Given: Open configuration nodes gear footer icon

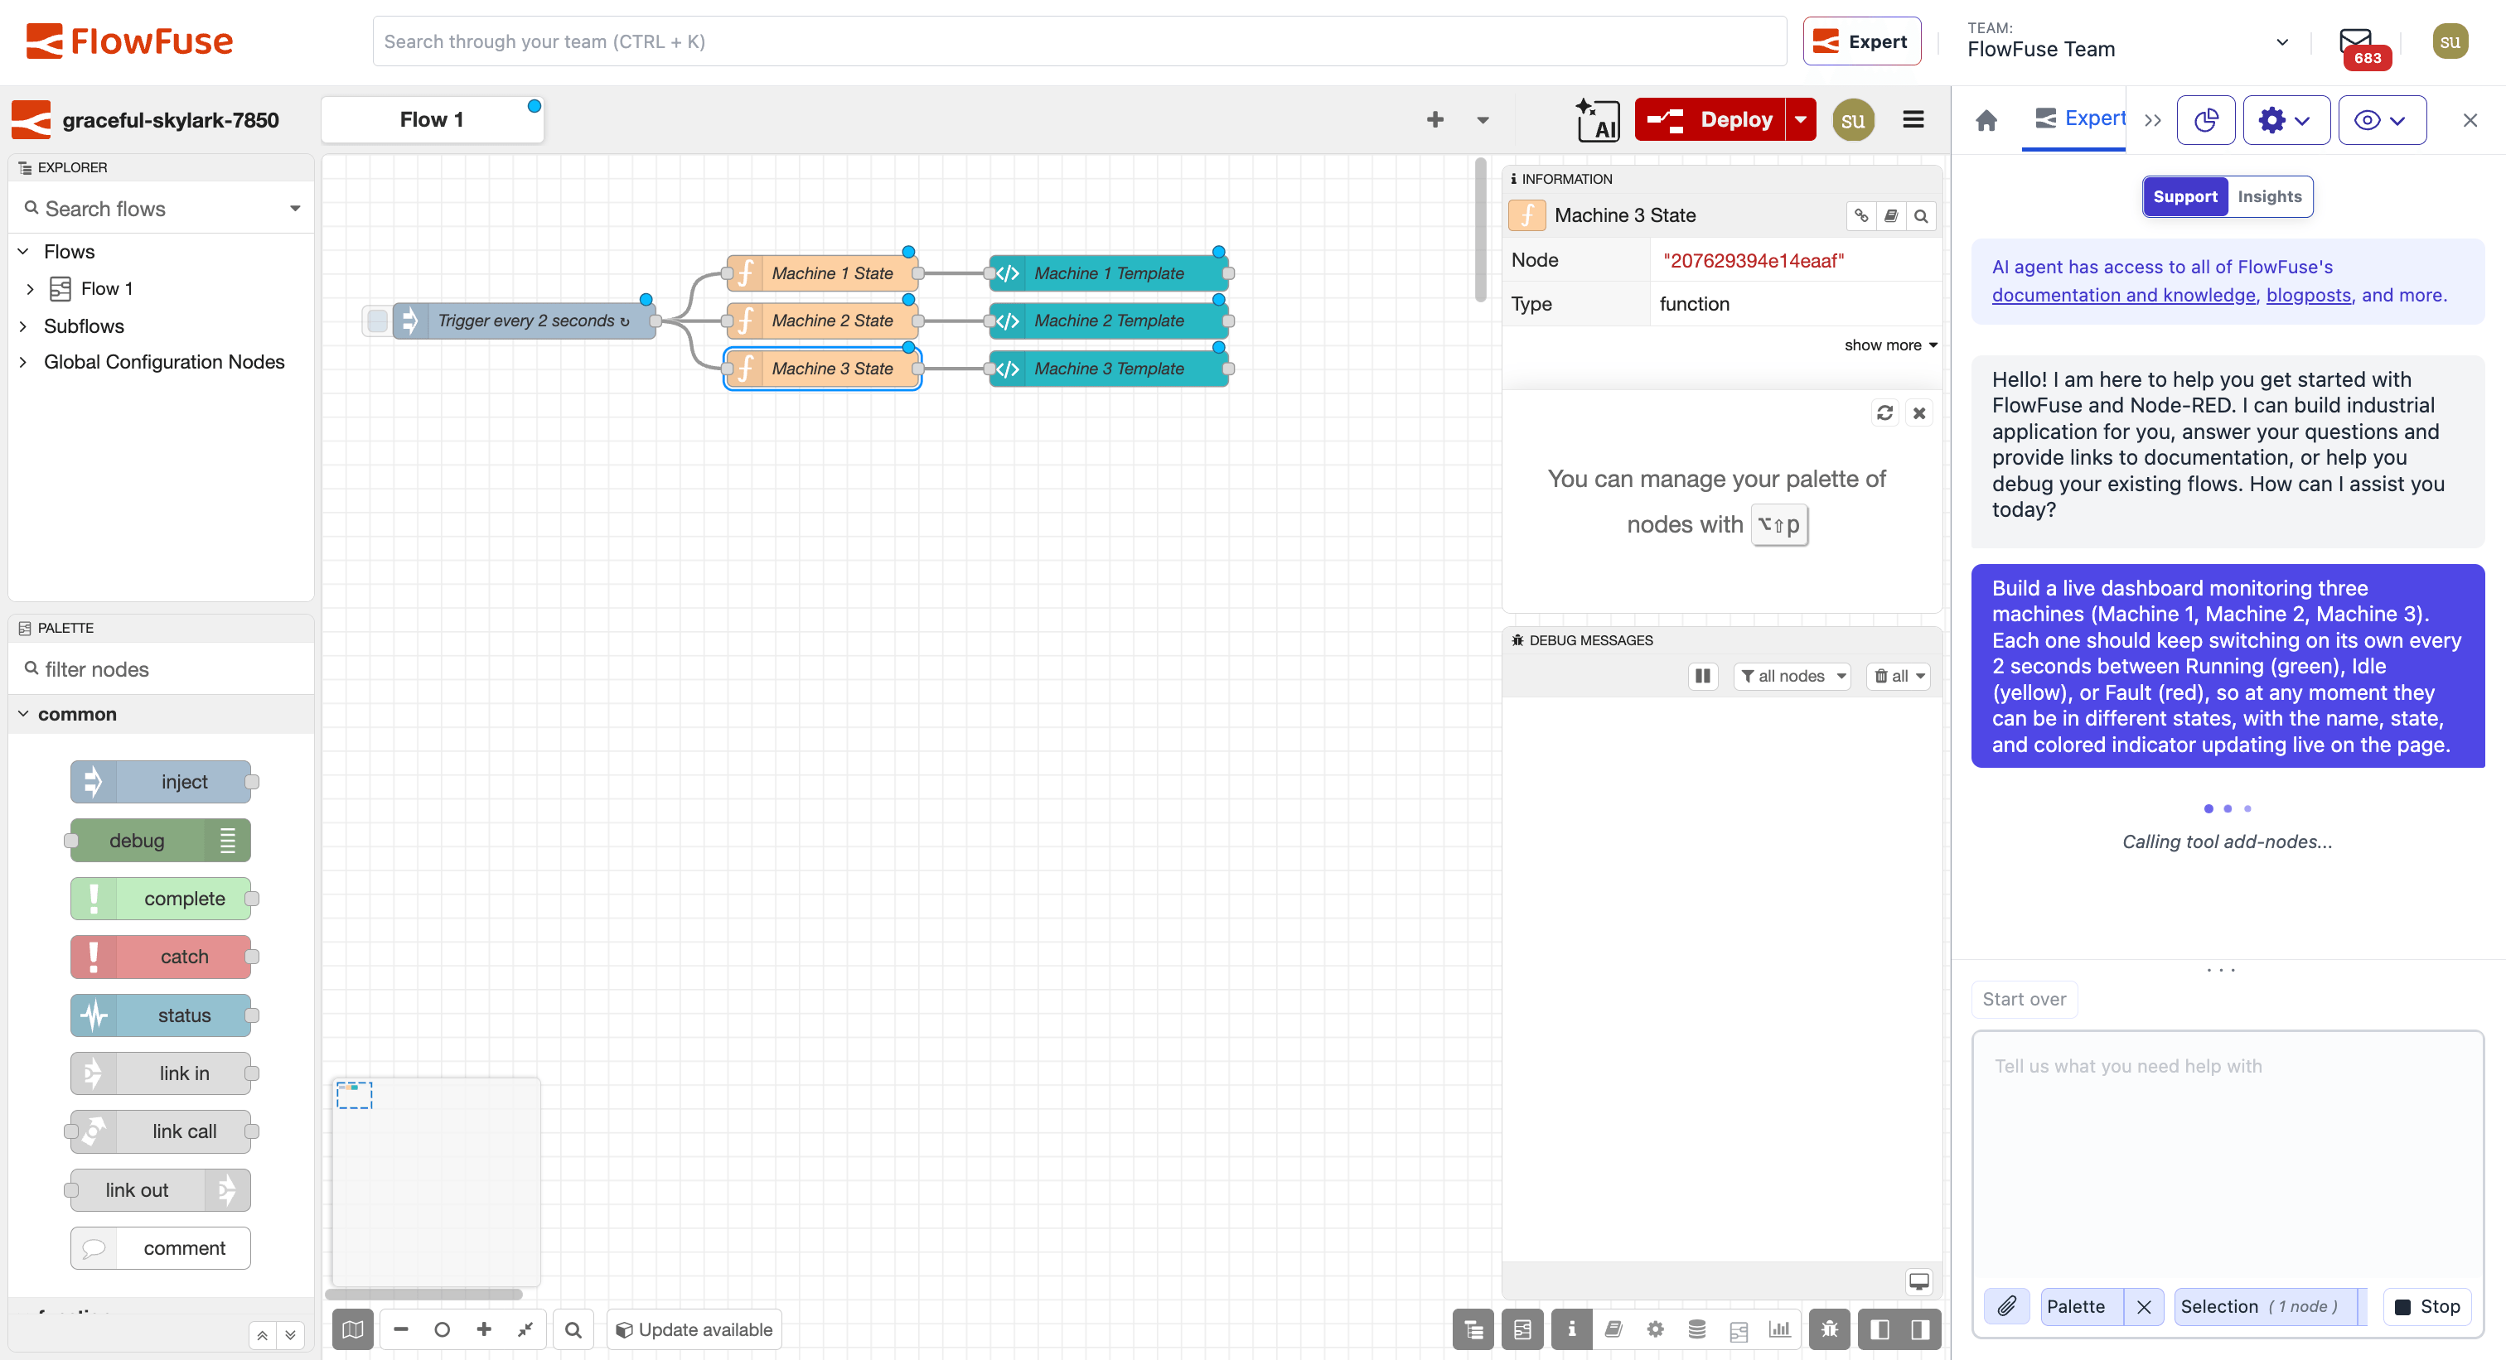Looking at the screenshot, I should (1655, 1329).
